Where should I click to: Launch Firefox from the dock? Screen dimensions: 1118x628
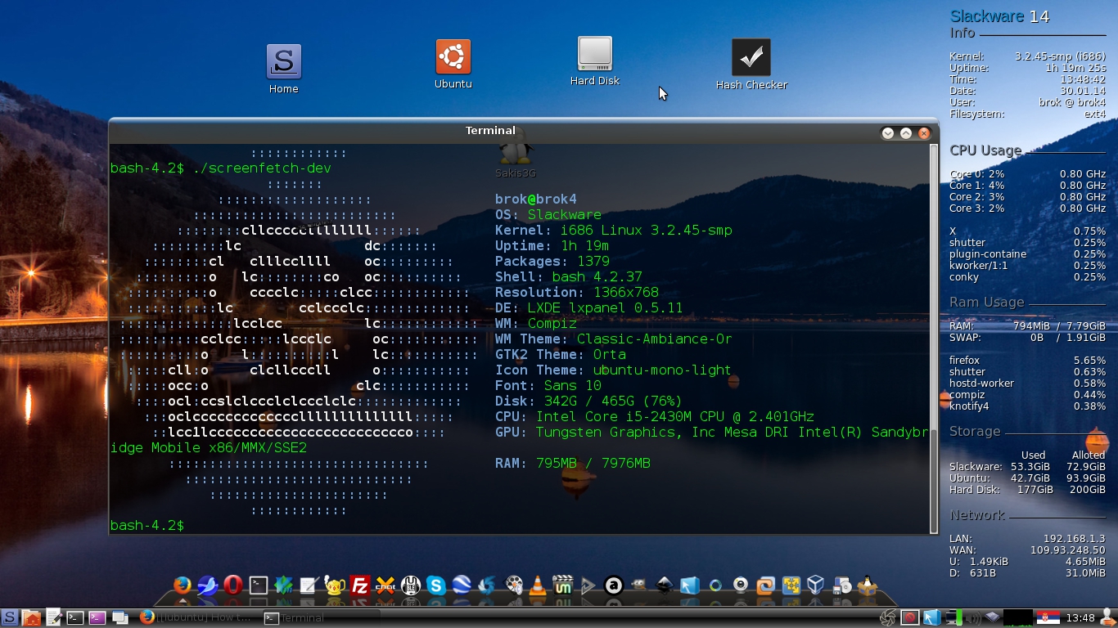click(x=183, y=585)
